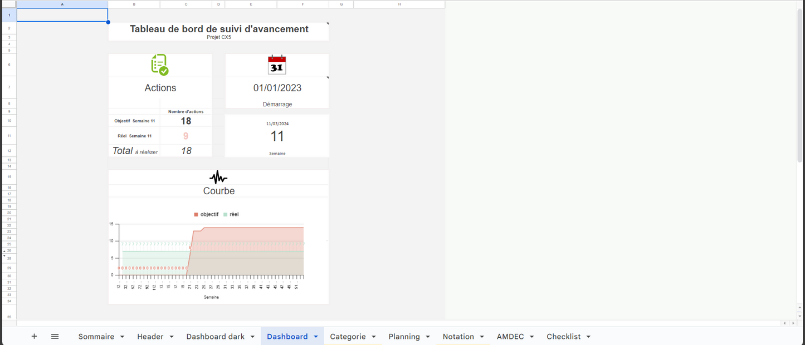Select the column H header

click(x=399, y=4)
